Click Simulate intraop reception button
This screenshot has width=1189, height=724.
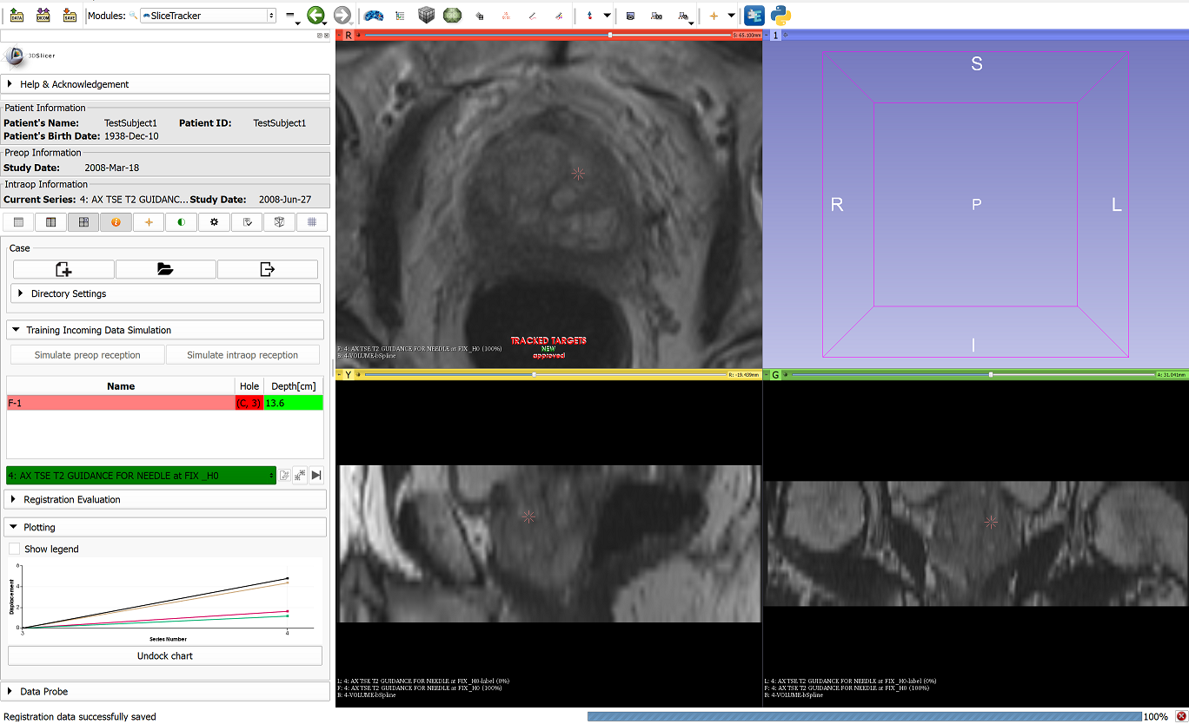tap(242, 354)
